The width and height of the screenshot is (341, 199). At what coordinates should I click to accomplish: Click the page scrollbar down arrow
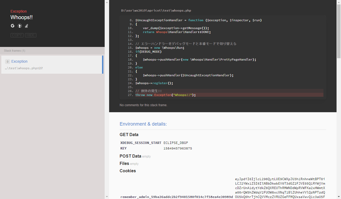pyautogui.click(x=339, y=197)
